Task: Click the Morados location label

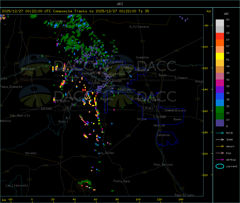Action: 31,153
